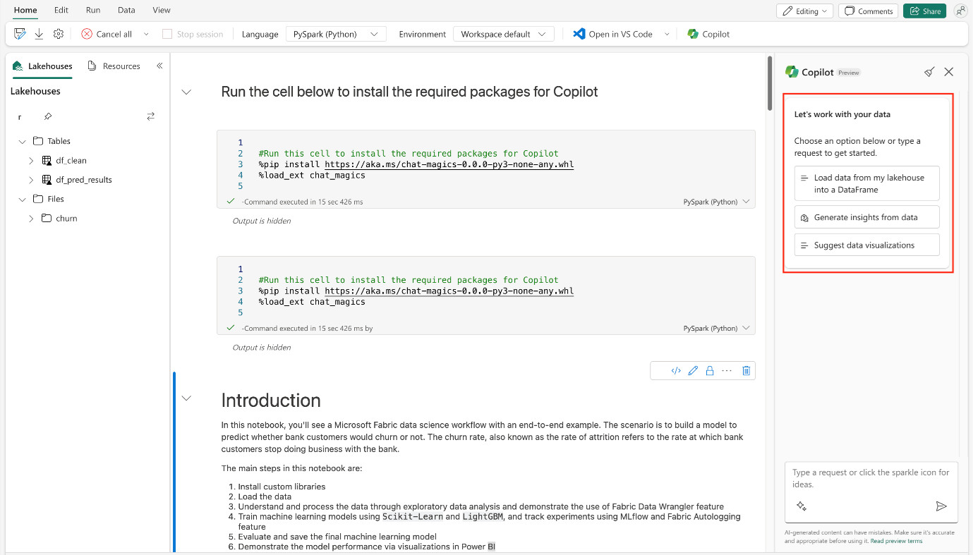Collapse the explorer pane with double chevron

[x=159, y=66]
